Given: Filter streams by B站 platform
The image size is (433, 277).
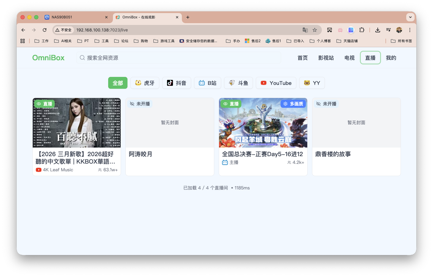Looking at the screenshot, I should [207, 83].
